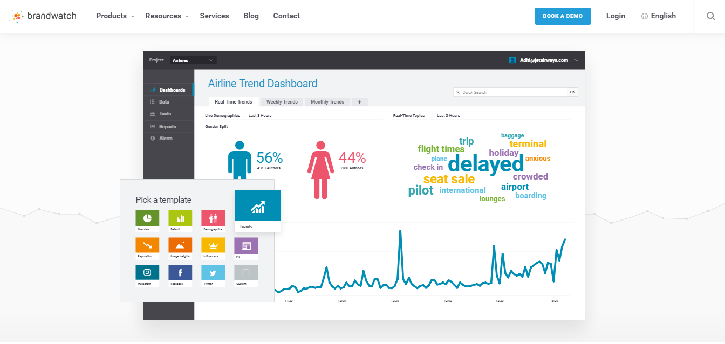Open the Airlines project dropdown

point(193,60)
